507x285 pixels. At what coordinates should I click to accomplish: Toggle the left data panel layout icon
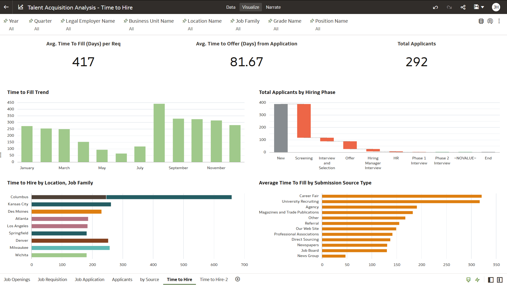491,280
